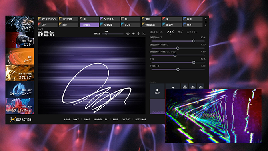Click the PLAY button

point(157,91)
